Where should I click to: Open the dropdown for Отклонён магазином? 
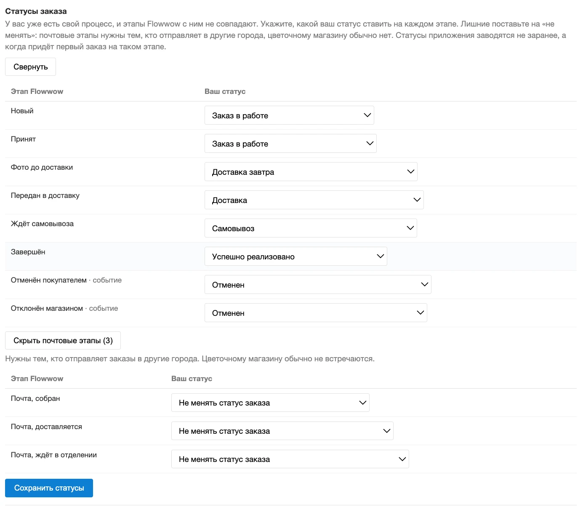pyautogui.click(x=316, y=313)
